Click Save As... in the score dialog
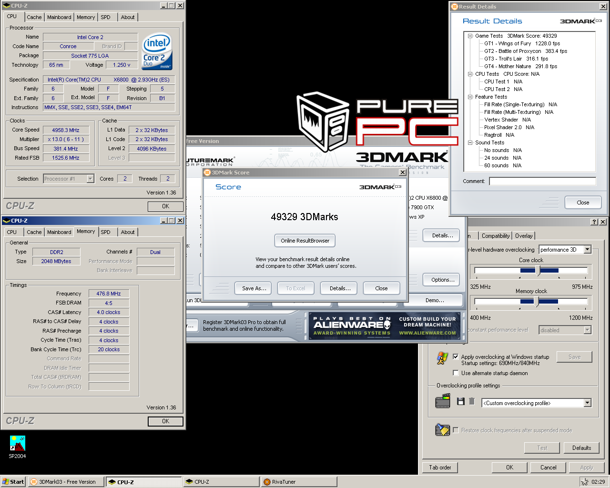Viewport: 610px width, 488px height. 254,288
